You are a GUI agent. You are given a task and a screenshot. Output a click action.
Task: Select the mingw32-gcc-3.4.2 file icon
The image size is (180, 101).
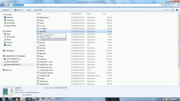[x=38, y=70]
